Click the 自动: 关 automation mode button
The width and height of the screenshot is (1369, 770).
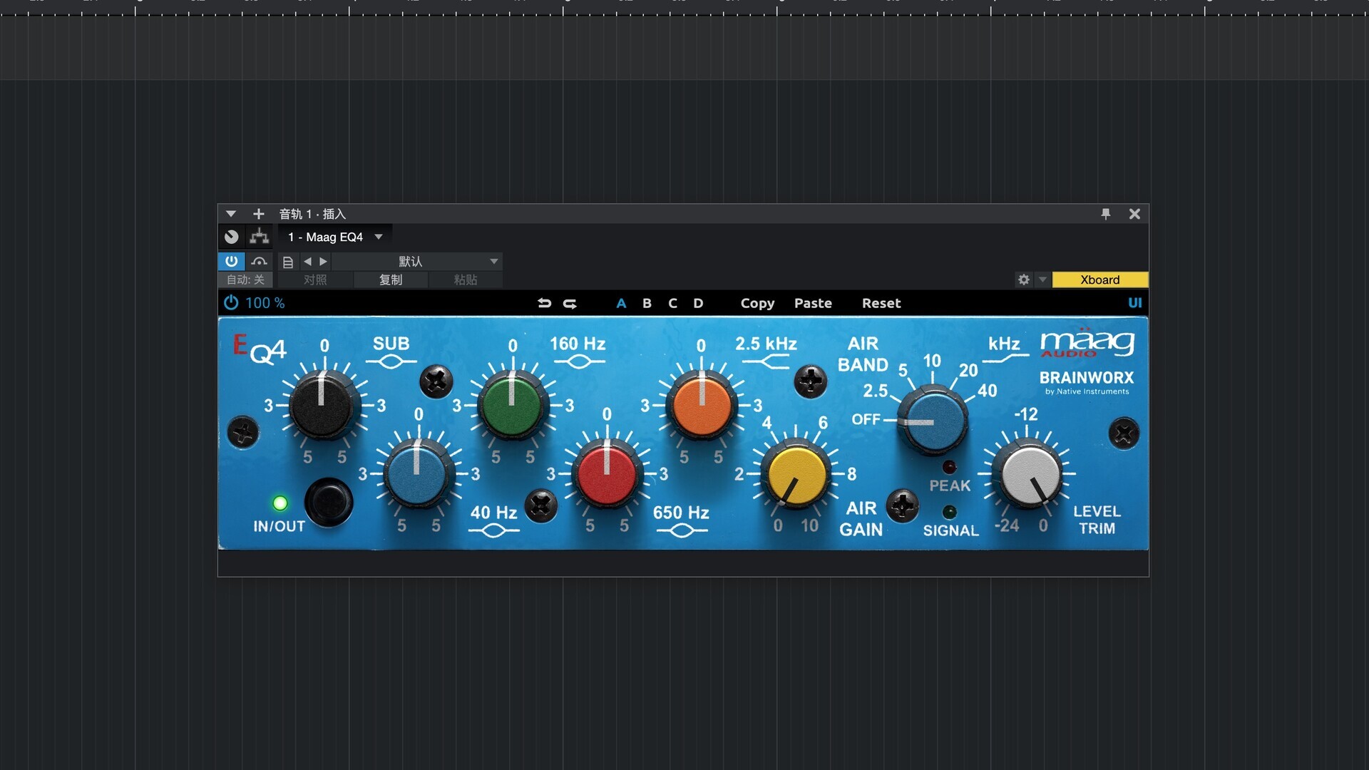tap(245, 279)
